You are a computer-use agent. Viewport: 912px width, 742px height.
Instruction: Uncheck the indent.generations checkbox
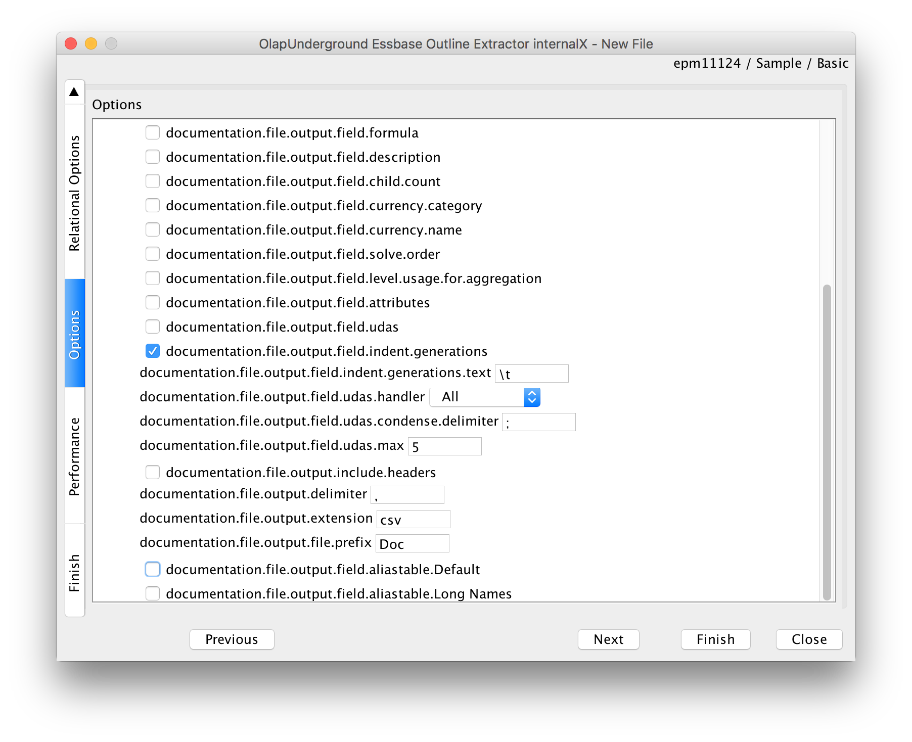[x=153, y=351]
